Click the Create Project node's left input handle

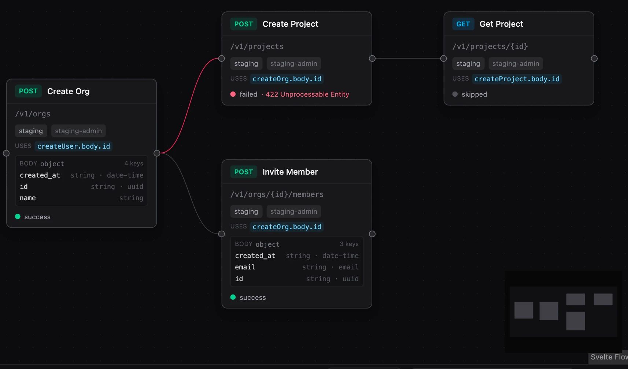pyautogui.click(x=222, y=59)
